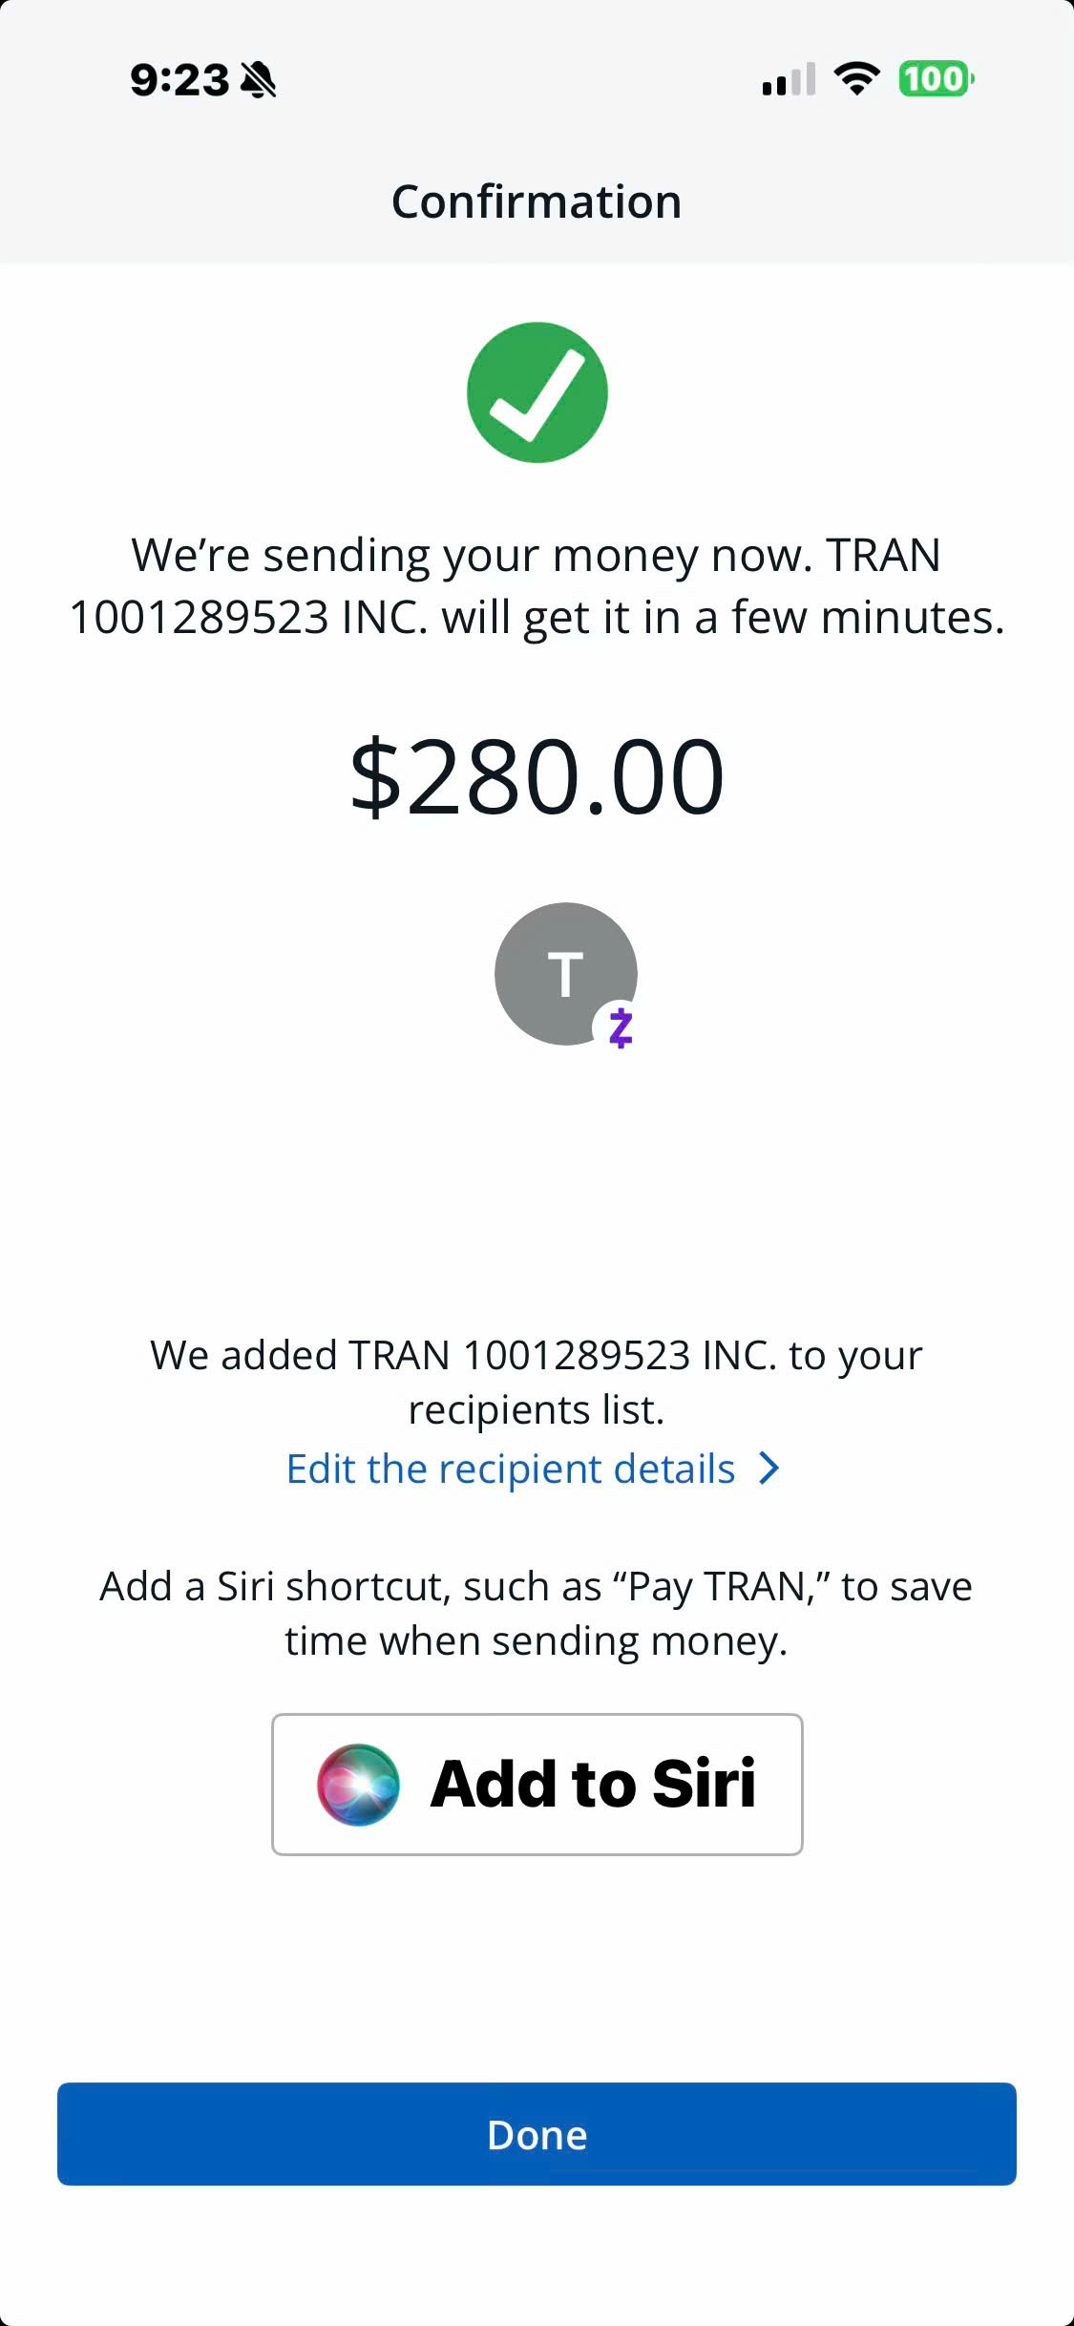1074x2326 pixels.
Task: Tap the green success checkmark icon
Action: click(537, 392)
